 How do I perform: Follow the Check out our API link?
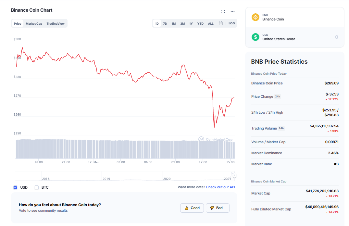220,187
